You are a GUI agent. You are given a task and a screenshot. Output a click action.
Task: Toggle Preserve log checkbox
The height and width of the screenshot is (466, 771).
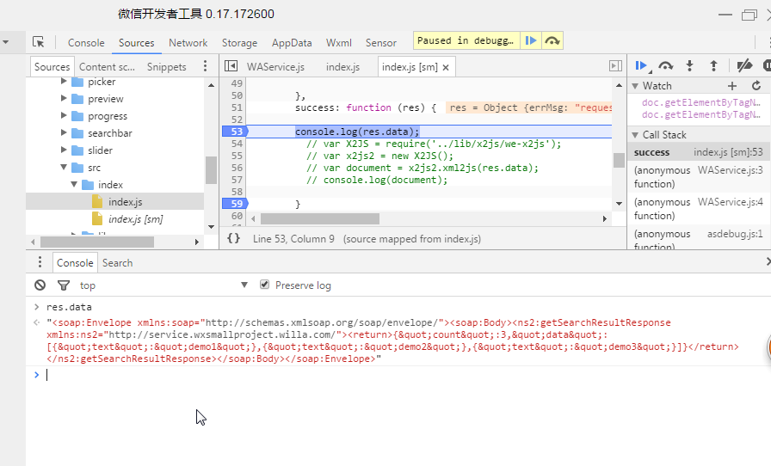pyautogui.click(x=264, y=285)
